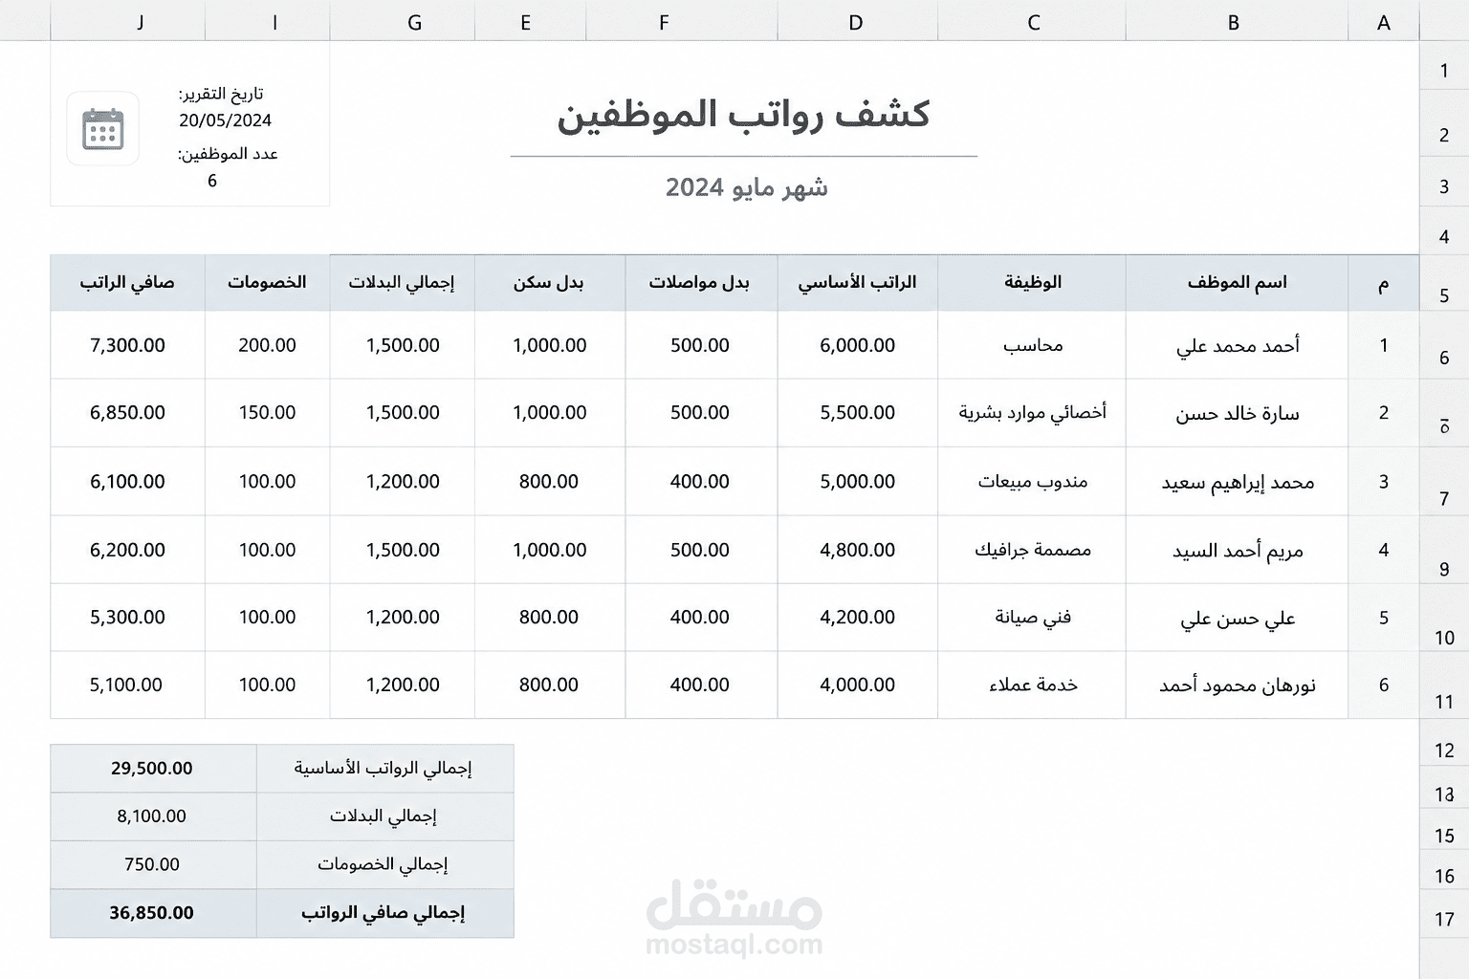Click employee name سارة خالد حسن
This screenshot has height=979, width=1469.
pos(1238,413)
